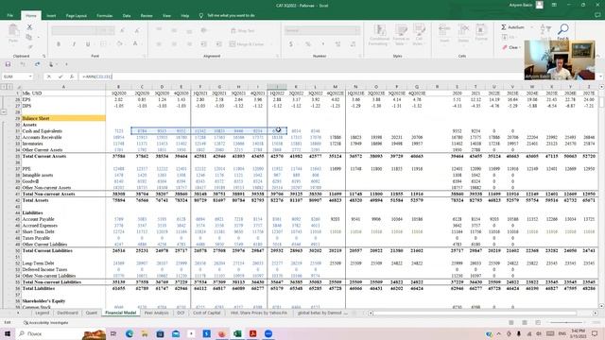Open the Name Box dropdown
Screen dimensions: 605x340
tap(30, 76)
